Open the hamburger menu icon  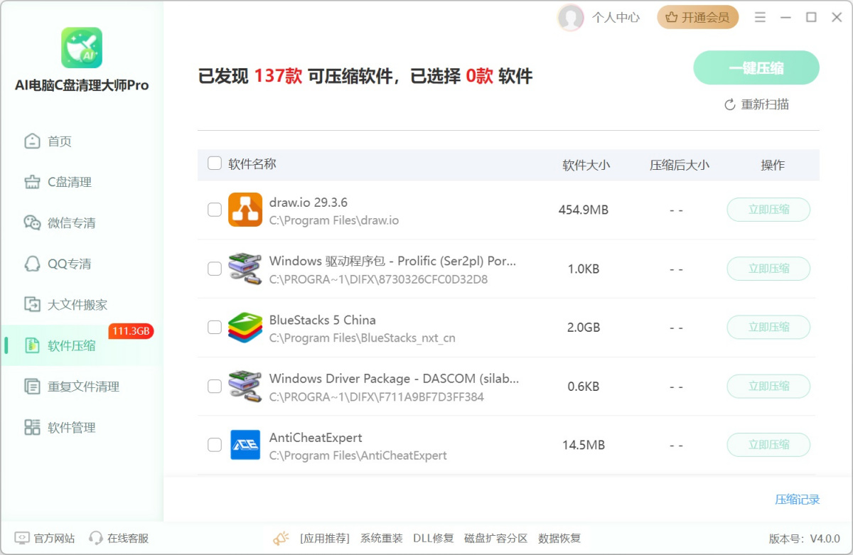pyautogui.click(x=760, y=18)
